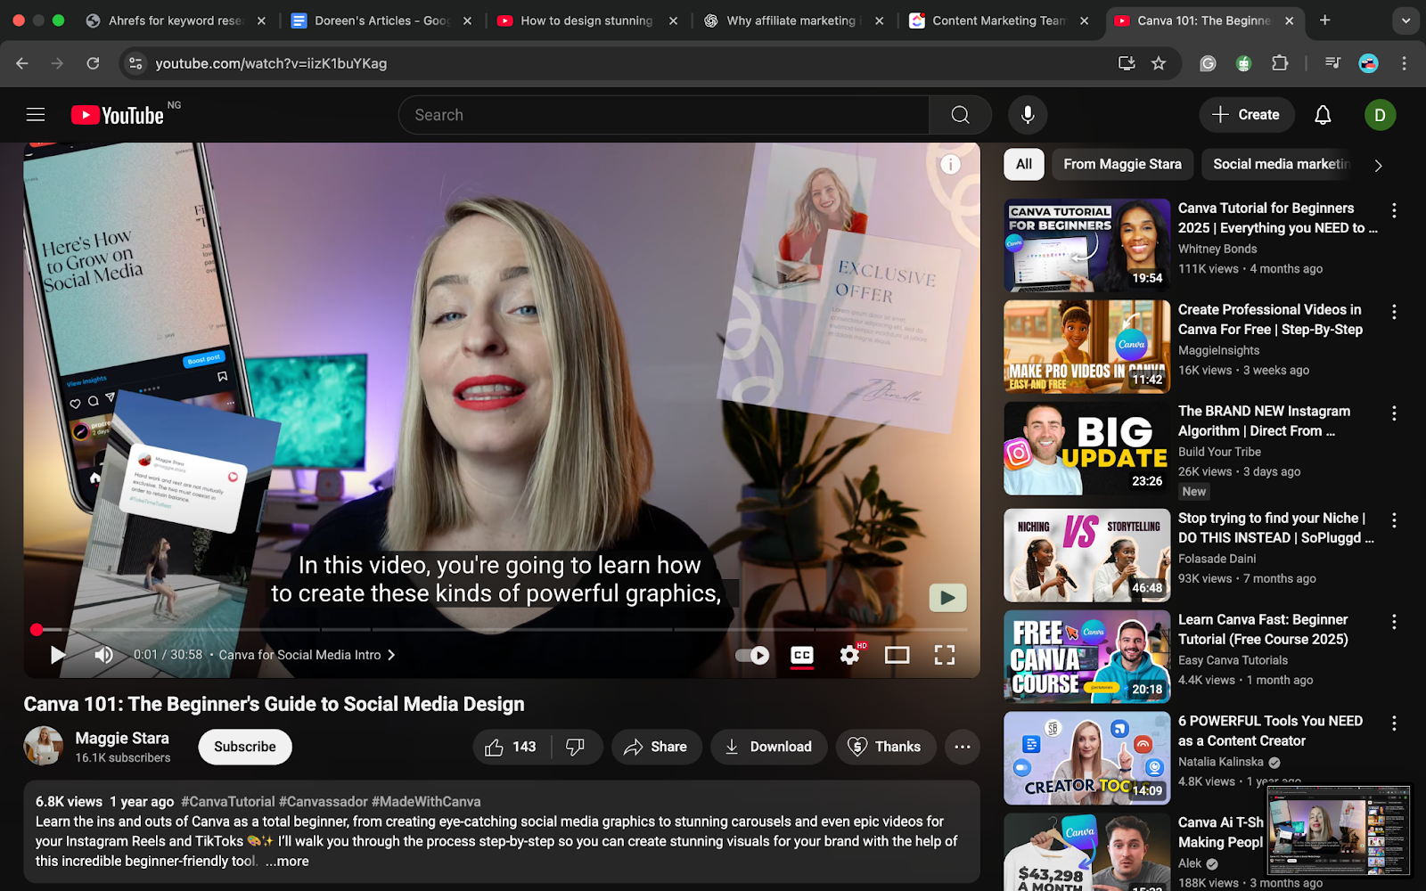This screenshot has width=1426, height=891.
Task: Switch to theater mode
Action: [897, 655]
